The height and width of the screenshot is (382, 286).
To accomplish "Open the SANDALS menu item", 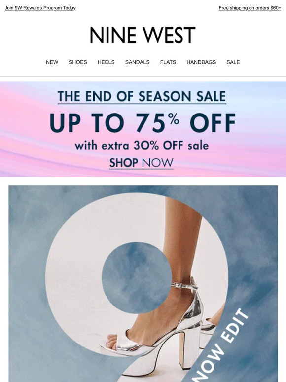I will (x=137, y=62).
